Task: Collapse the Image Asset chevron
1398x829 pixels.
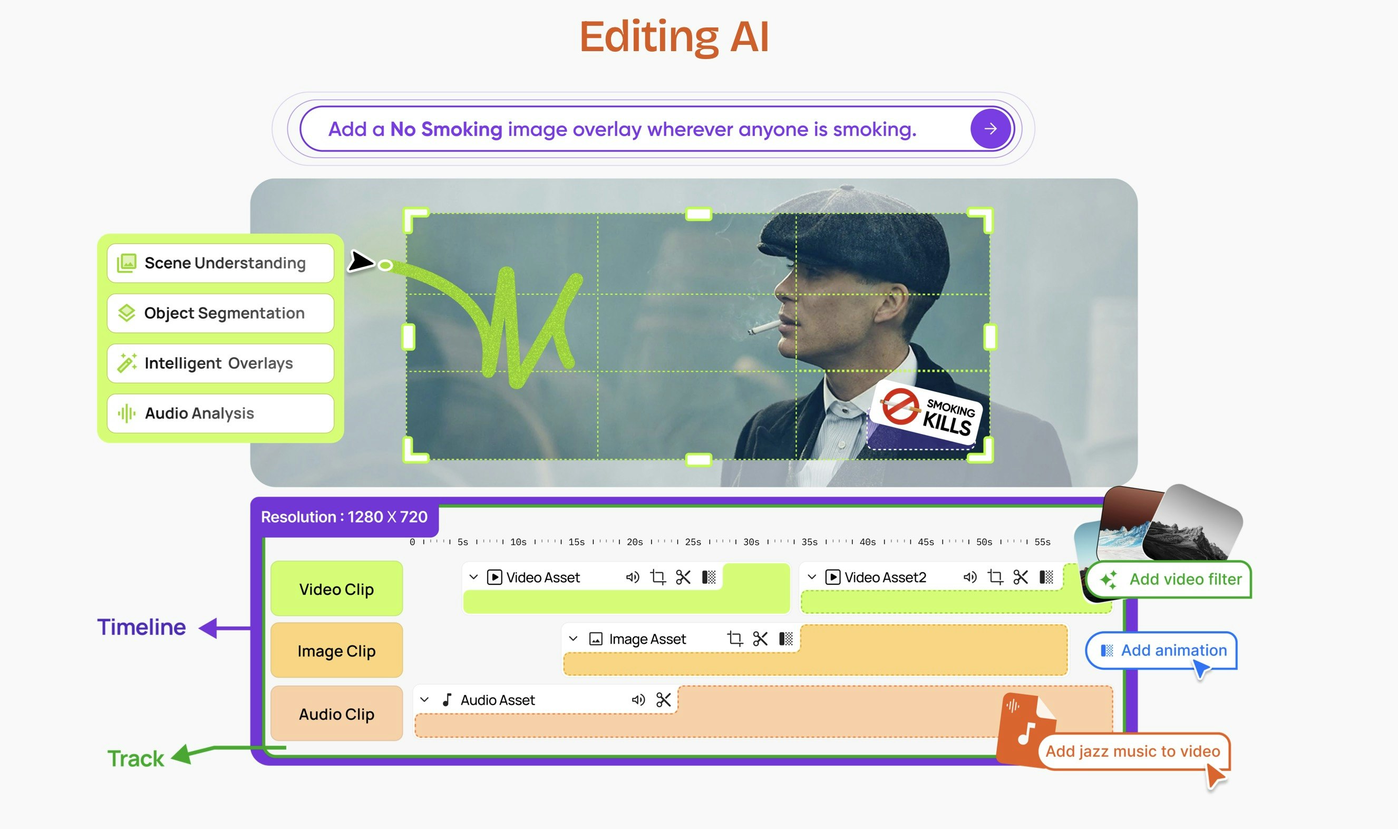Action: (x=573, y=639)
